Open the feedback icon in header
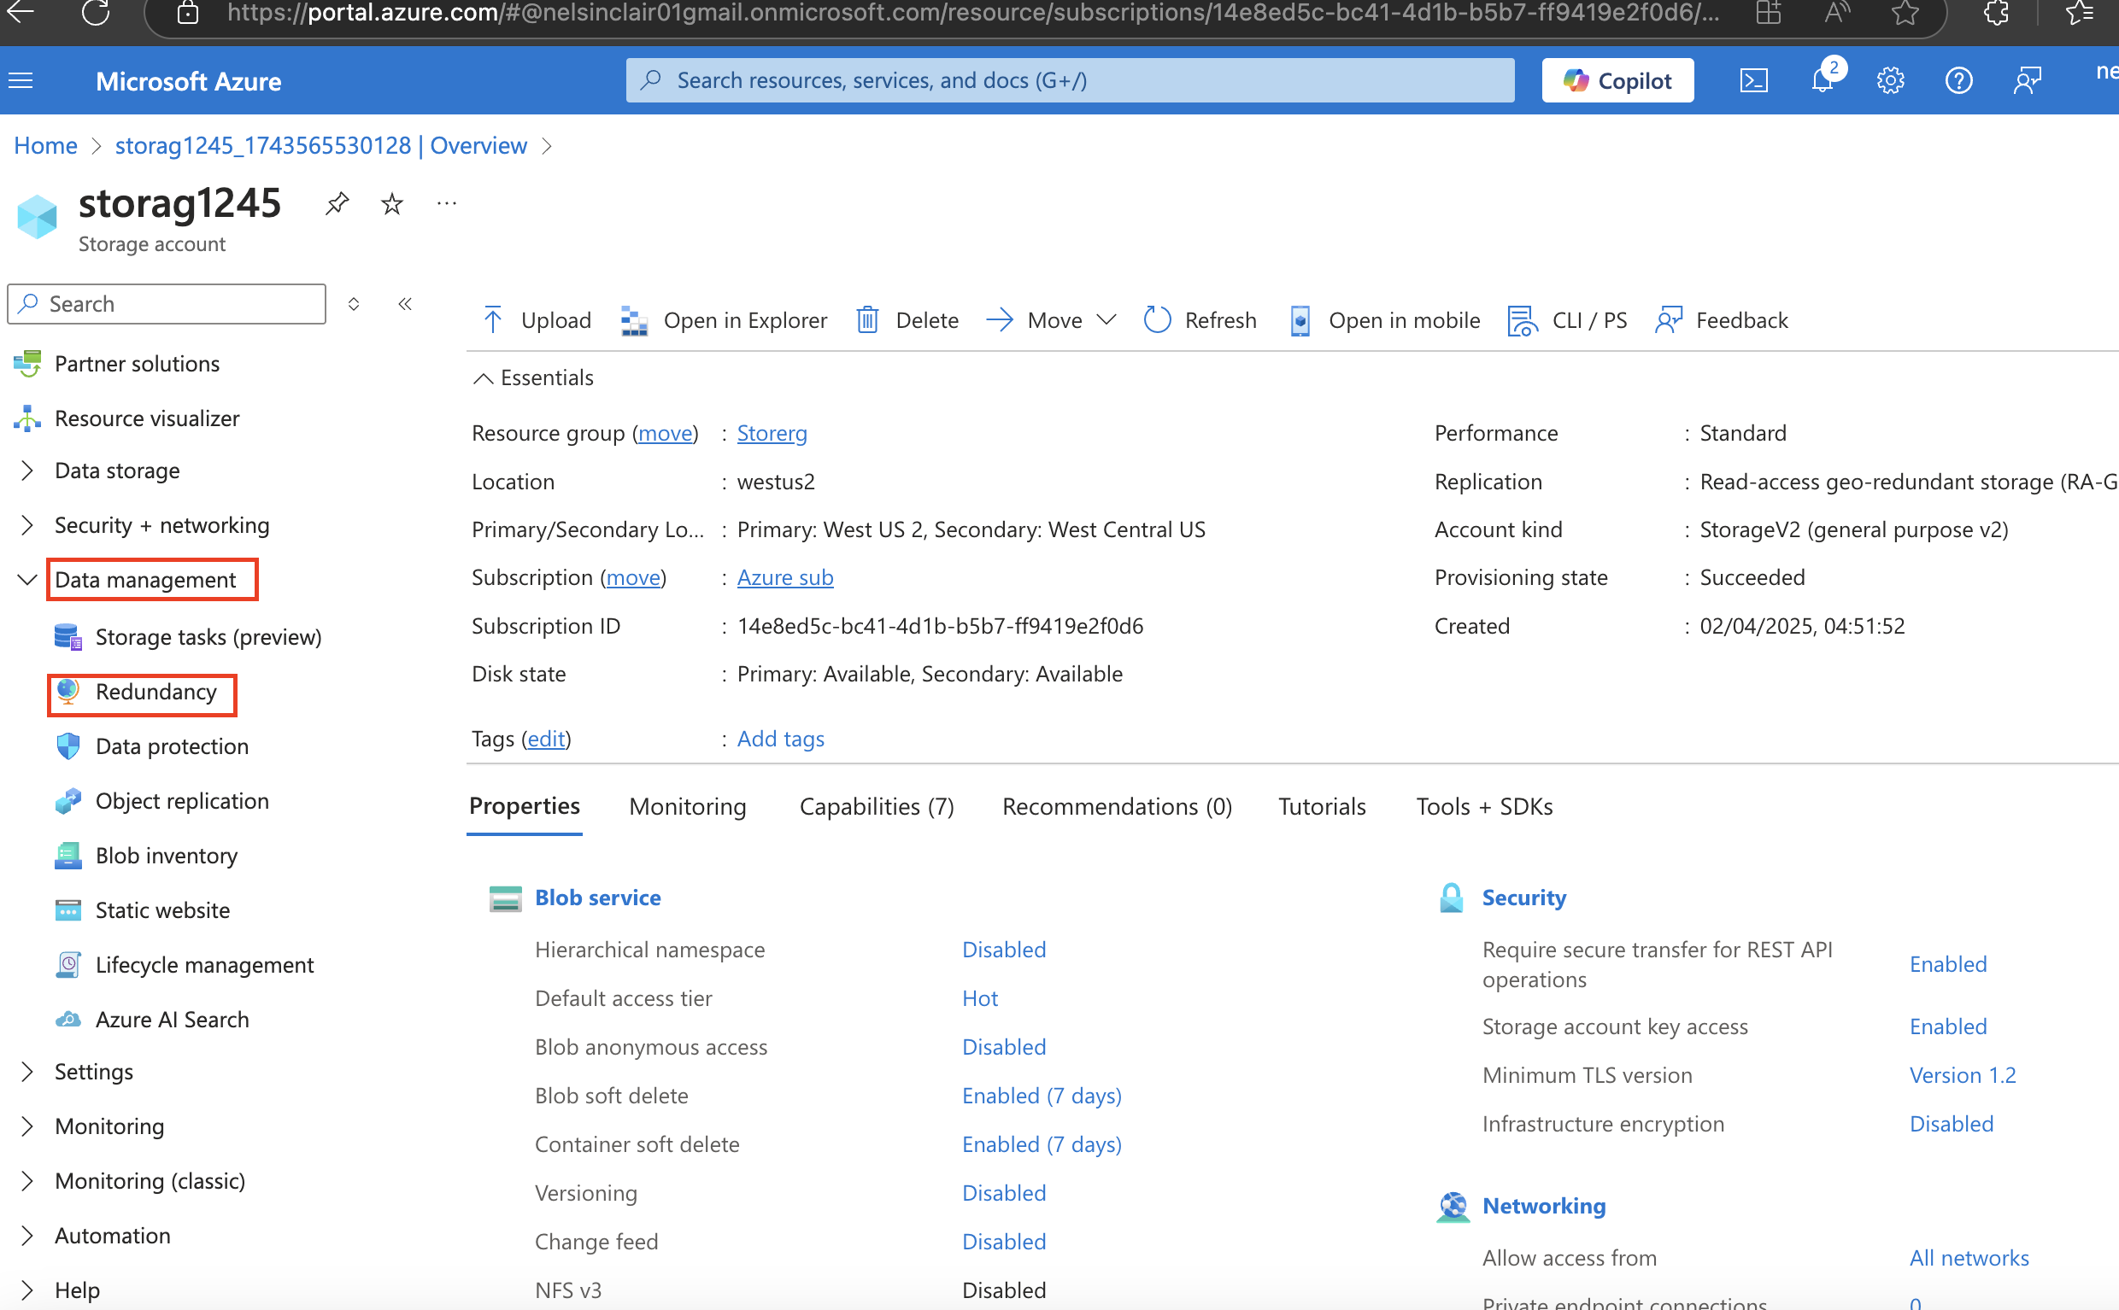The height and width of the screenshot is (1310, 2119). (x=2027, y=80)
